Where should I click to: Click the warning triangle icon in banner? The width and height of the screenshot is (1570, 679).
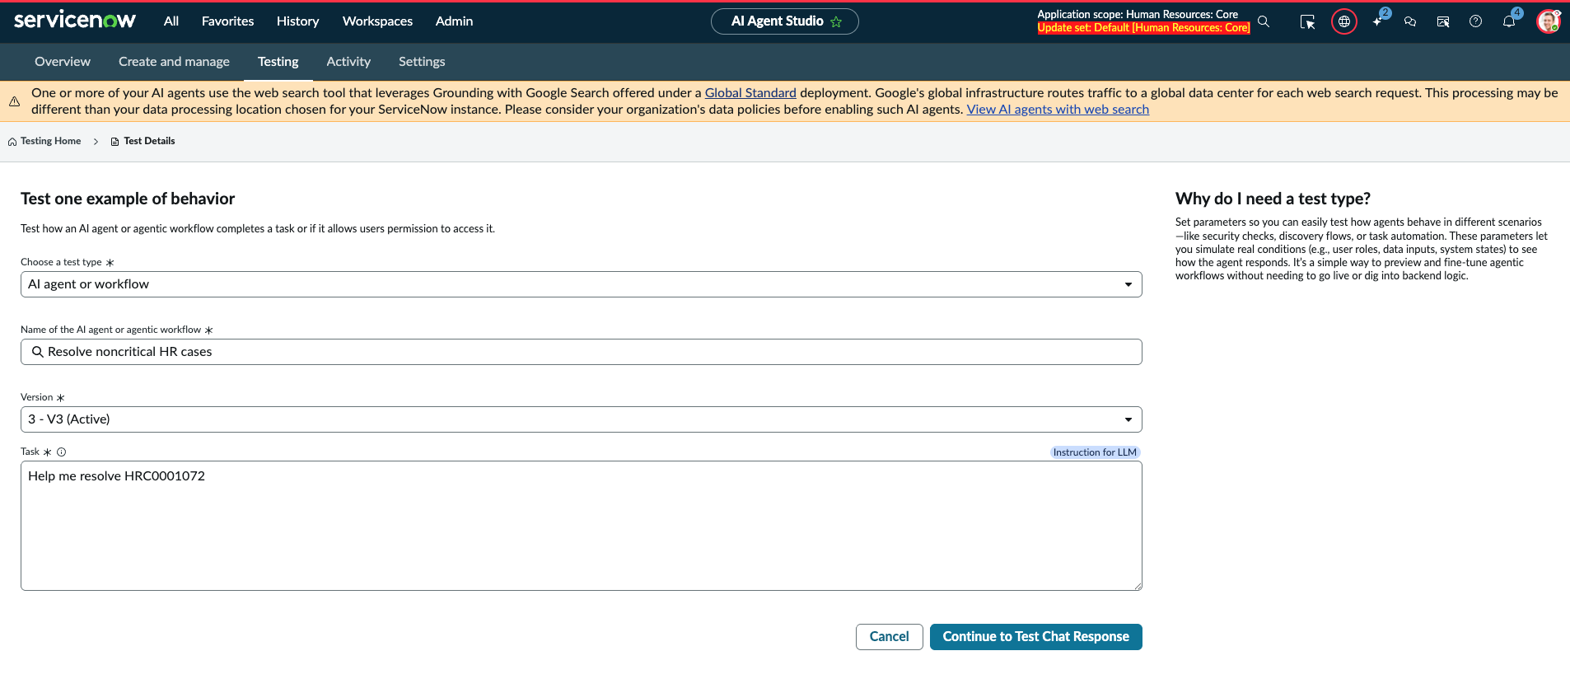[x=14, y=101]
